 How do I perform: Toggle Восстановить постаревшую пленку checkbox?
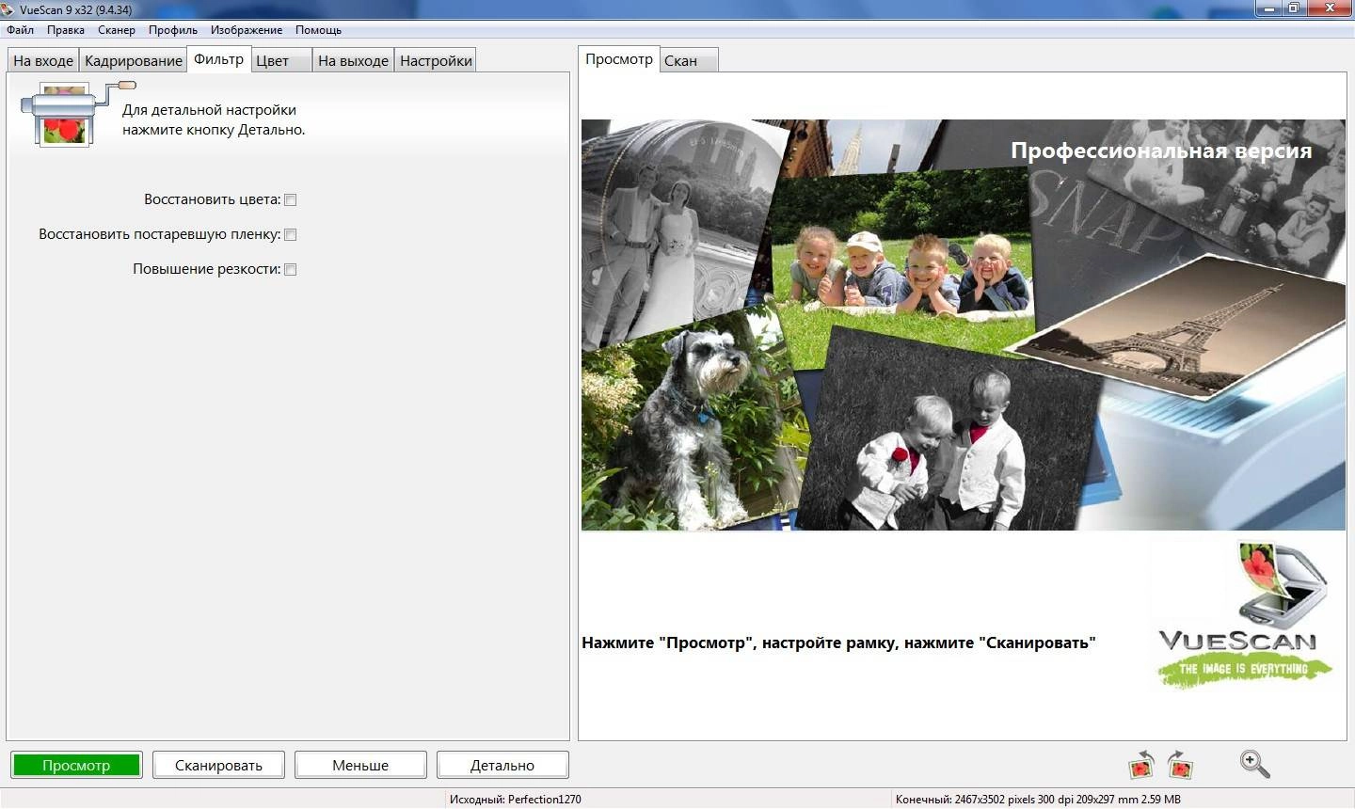pyautogui.click(x=291, y=234)
